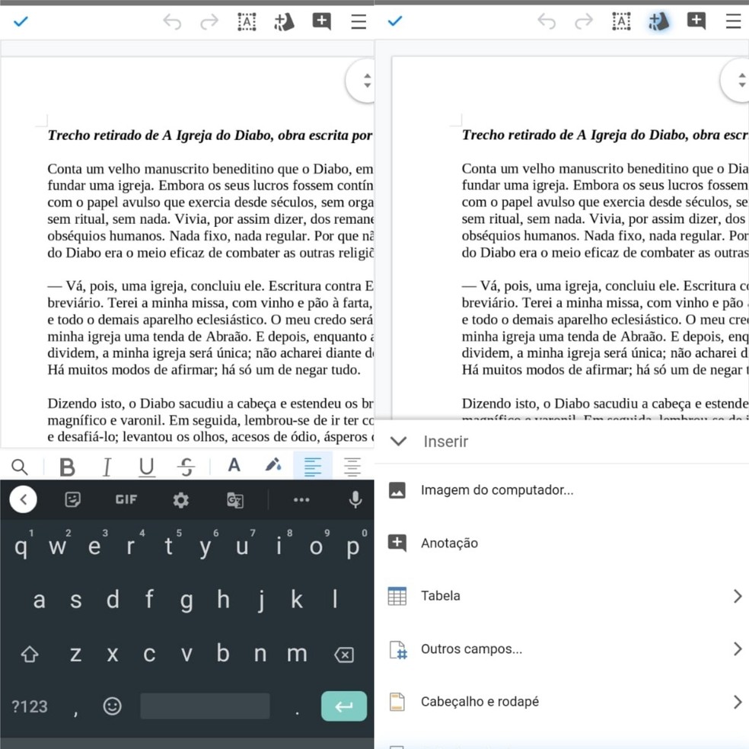
Task: Tap the letter q key
Action: [21, 546]
